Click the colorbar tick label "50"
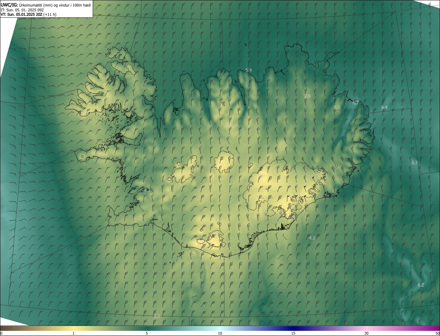The width and height of the screenshot is (440, 336). tap(437, 333)
